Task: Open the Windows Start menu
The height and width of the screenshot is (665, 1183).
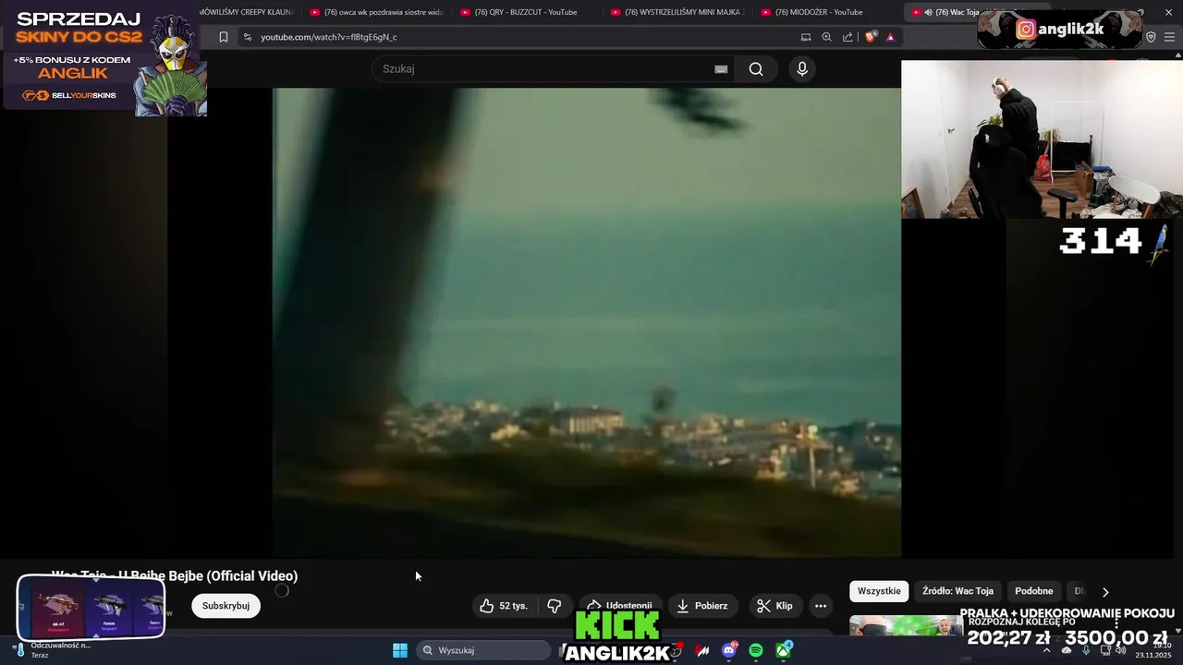Action: coord(400,650)
